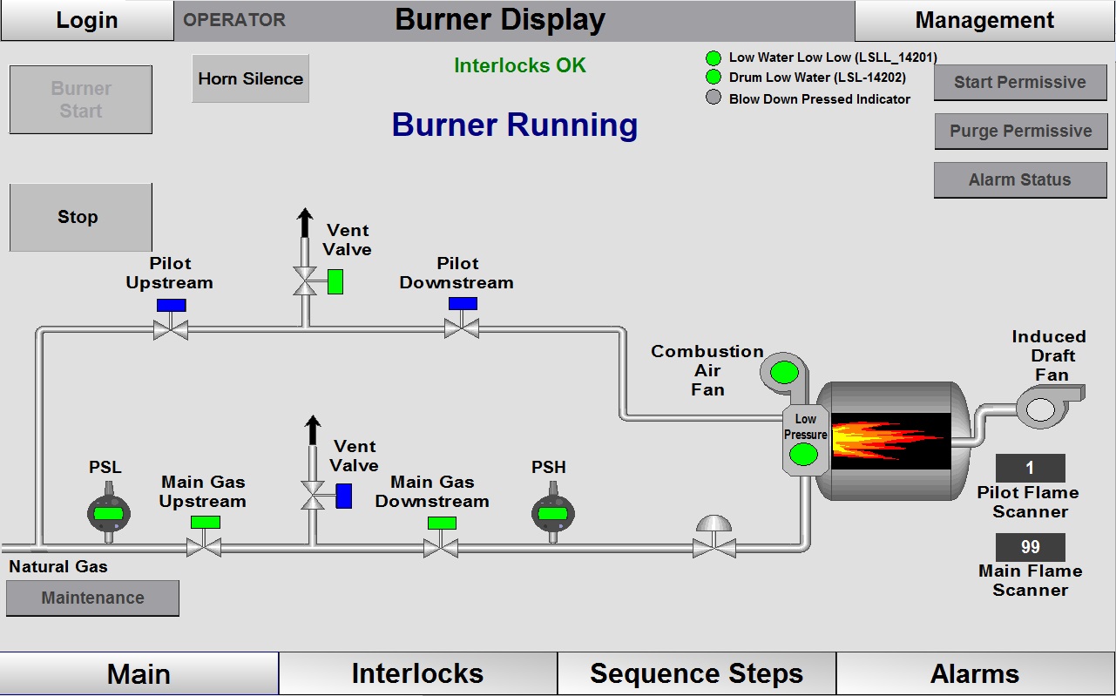The image size is (1116, 696).
Task: Switch to the Interlocks tab
Action: [417, 672]
